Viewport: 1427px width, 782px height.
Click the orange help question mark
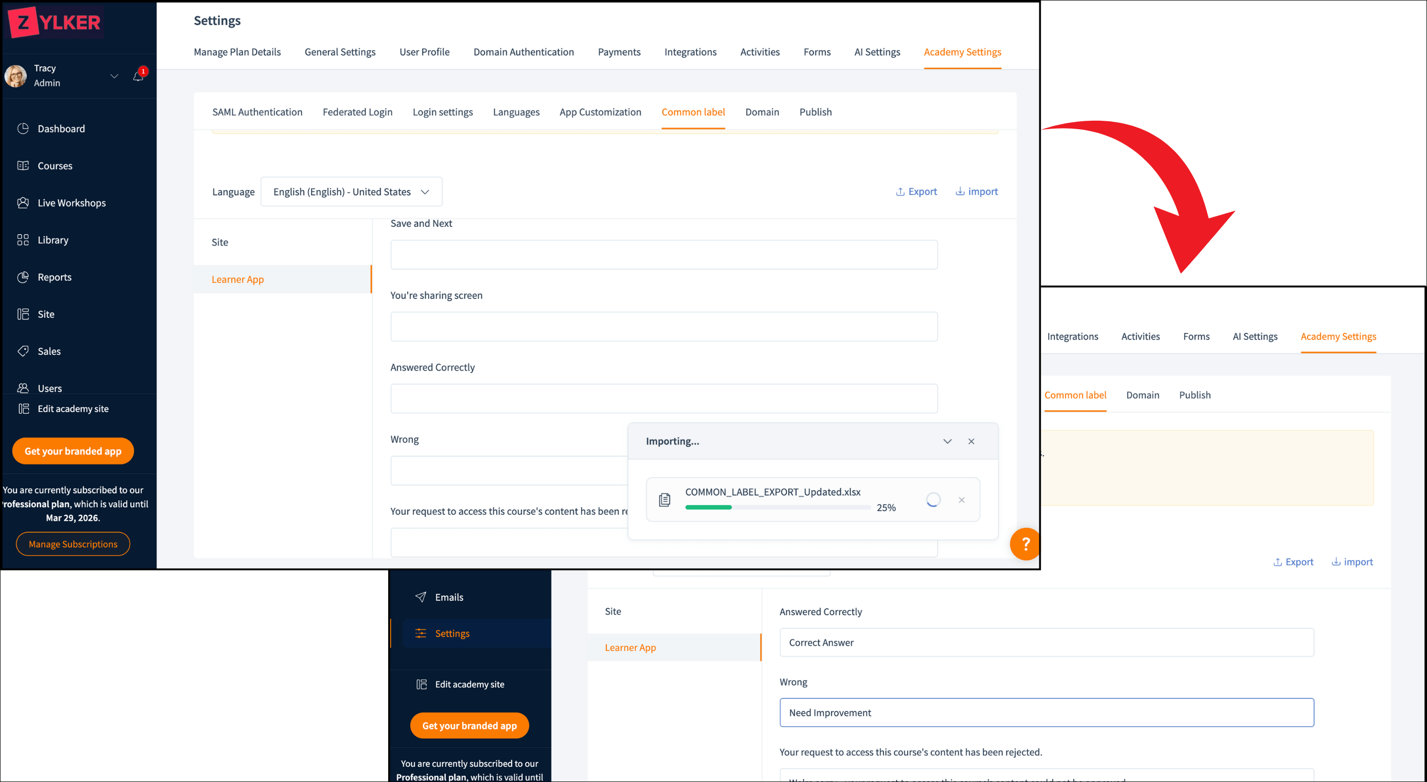(1025, 544)
